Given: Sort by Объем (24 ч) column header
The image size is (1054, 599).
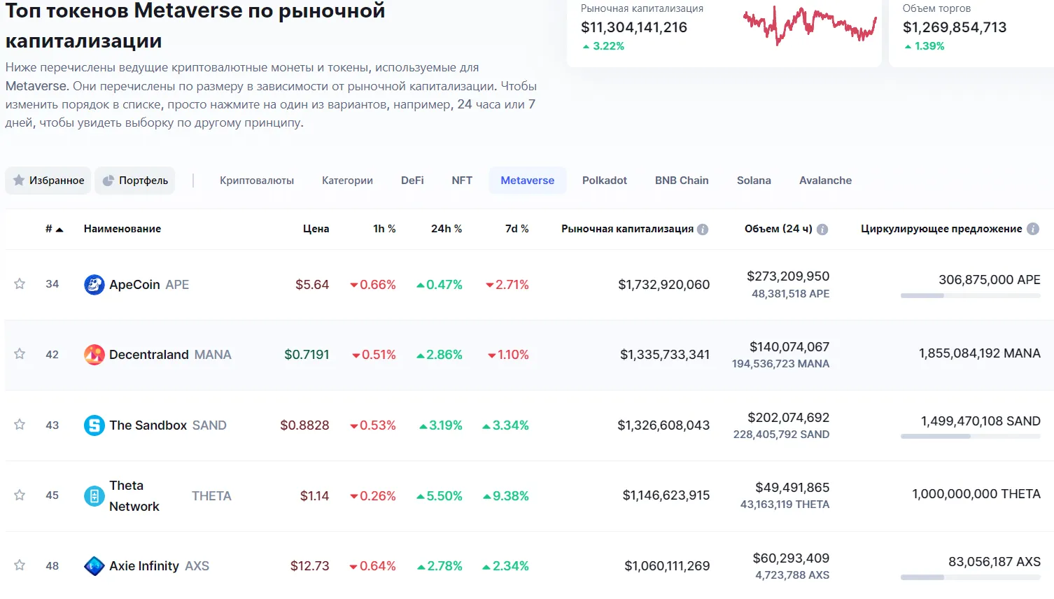Looking at the screenshot, I should (x=778, y=229).
